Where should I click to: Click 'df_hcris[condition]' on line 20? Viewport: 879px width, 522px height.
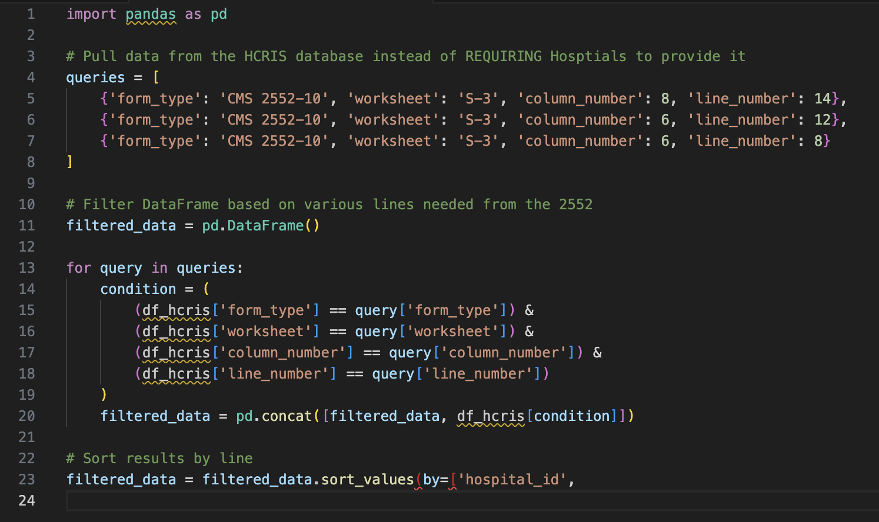point(537,416)
